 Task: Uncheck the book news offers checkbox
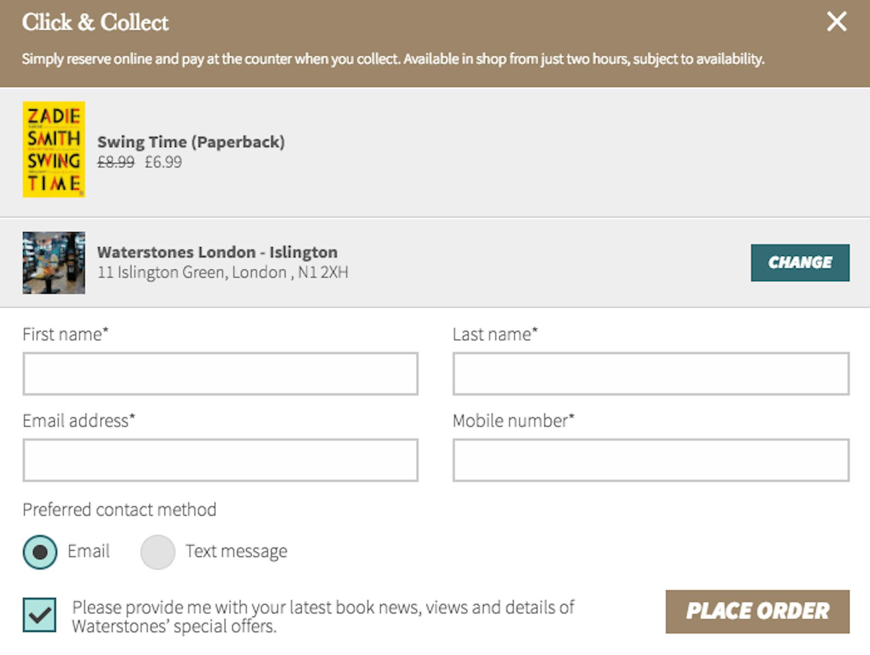pyautogui.click(x=39, y=615)
